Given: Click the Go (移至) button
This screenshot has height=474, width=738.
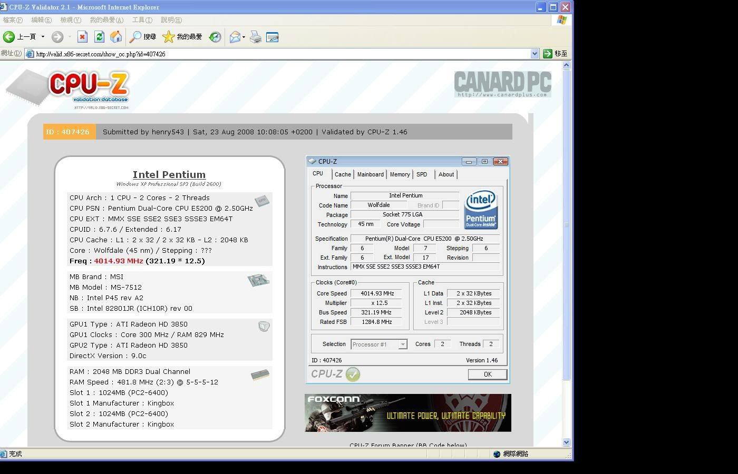Looking at the screenshot, I should click(x=556, y=54).
